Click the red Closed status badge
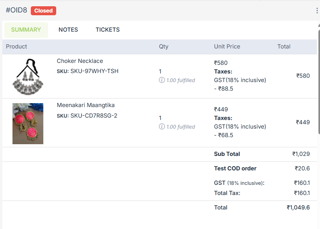 tap(43, 11)
